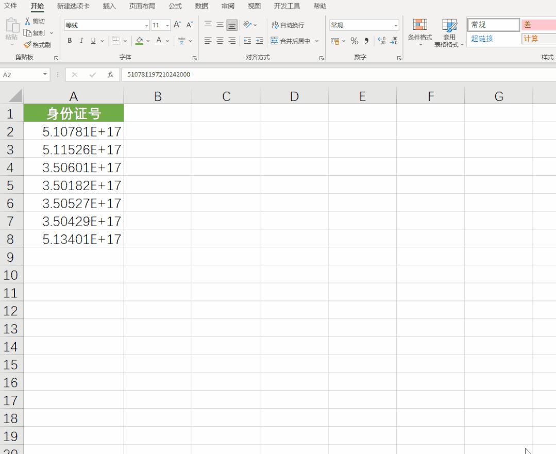The width and height of the screenshot is (556, 454).
Task: Click decrease indent icon
Action: tap(247, 41)
